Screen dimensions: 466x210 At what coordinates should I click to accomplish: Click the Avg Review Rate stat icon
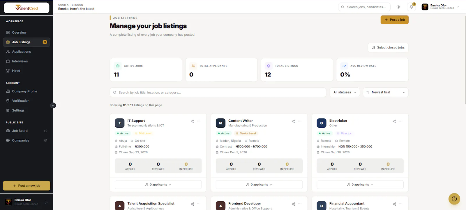point(344,66)
